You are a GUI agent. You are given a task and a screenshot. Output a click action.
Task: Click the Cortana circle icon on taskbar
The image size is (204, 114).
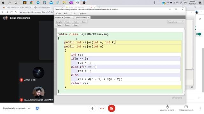click(x=16, y=3)
